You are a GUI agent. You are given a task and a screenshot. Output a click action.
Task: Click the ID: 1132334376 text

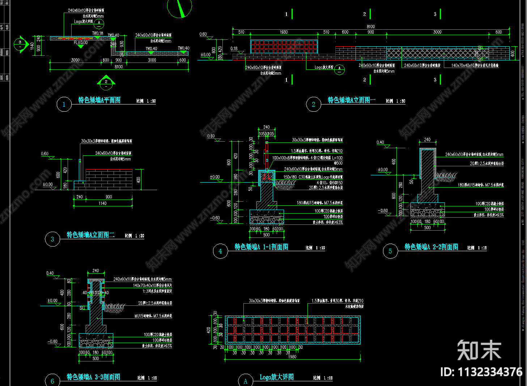click(x=481, y=372)
